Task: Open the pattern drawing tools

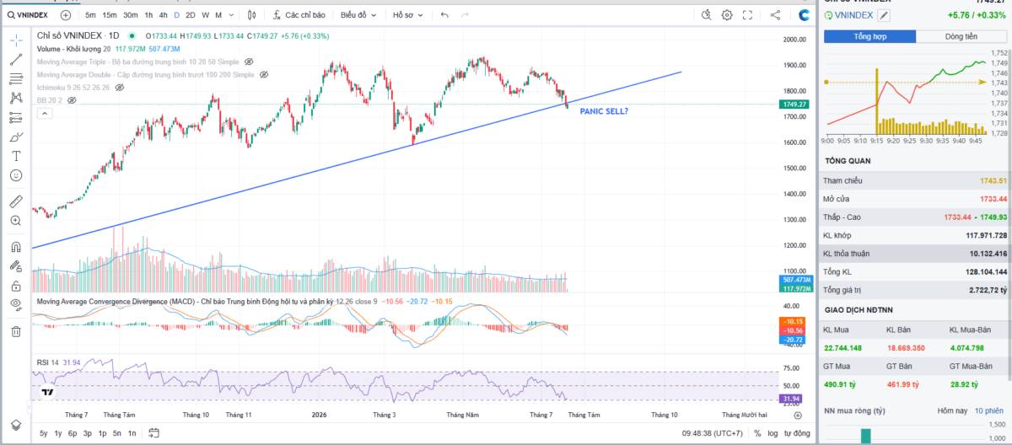Action: pos(15,98)
